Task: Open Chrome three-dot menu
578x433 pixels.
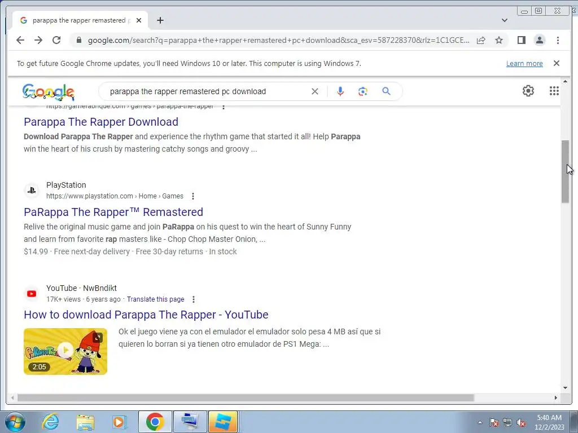Action: click(x=558, y=40)
